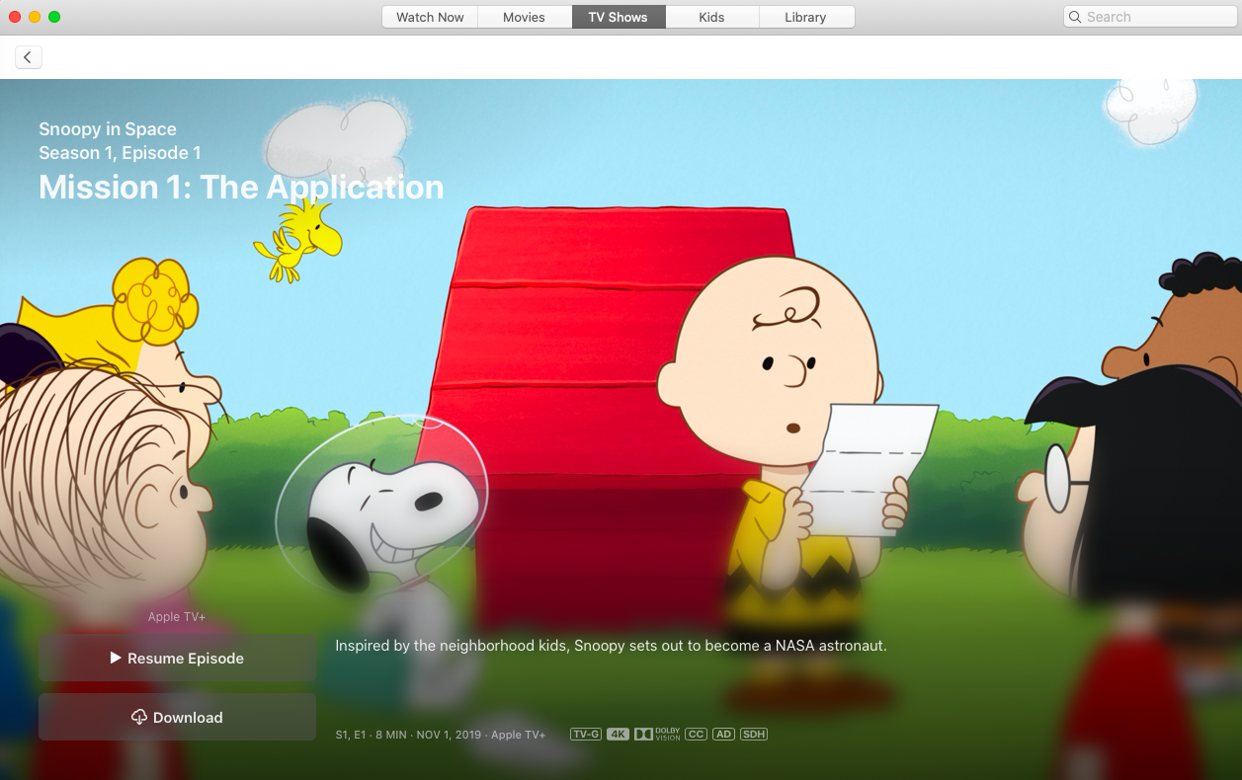Image resolution: width=1242 pixels, height=780 pixels.
Task: Click the episode description about NASA astronaut
Action: pyautogui.click(x=611, y=646)
